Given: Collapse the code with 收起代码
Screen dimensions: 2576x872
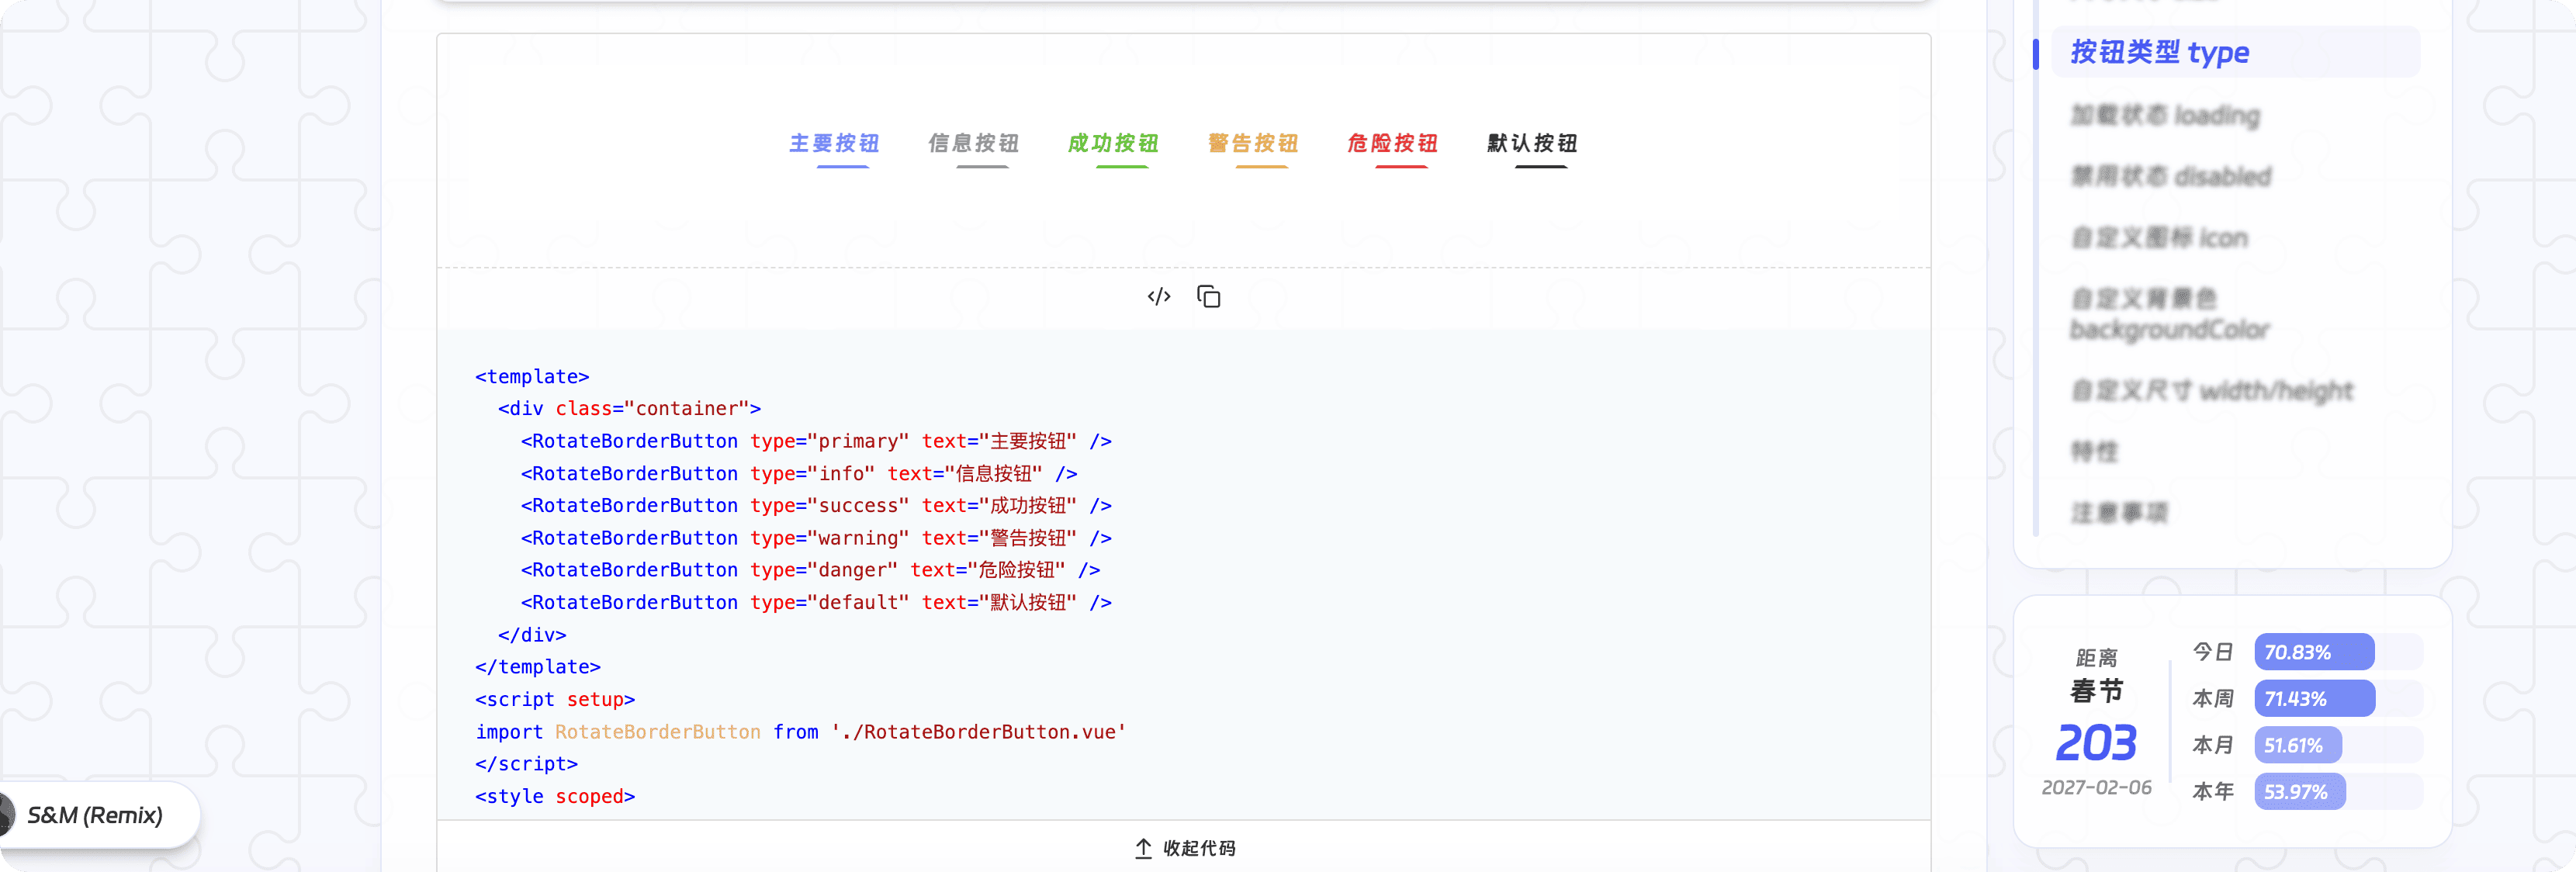Looking at the screenshot, I should [x=1184, y=848].
